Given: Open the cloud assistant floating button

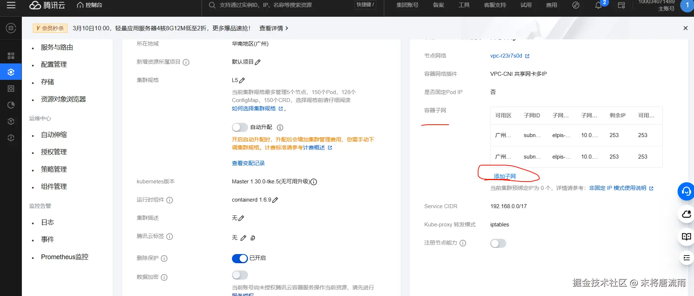Looking at the screenshot, I should [686, 214].
